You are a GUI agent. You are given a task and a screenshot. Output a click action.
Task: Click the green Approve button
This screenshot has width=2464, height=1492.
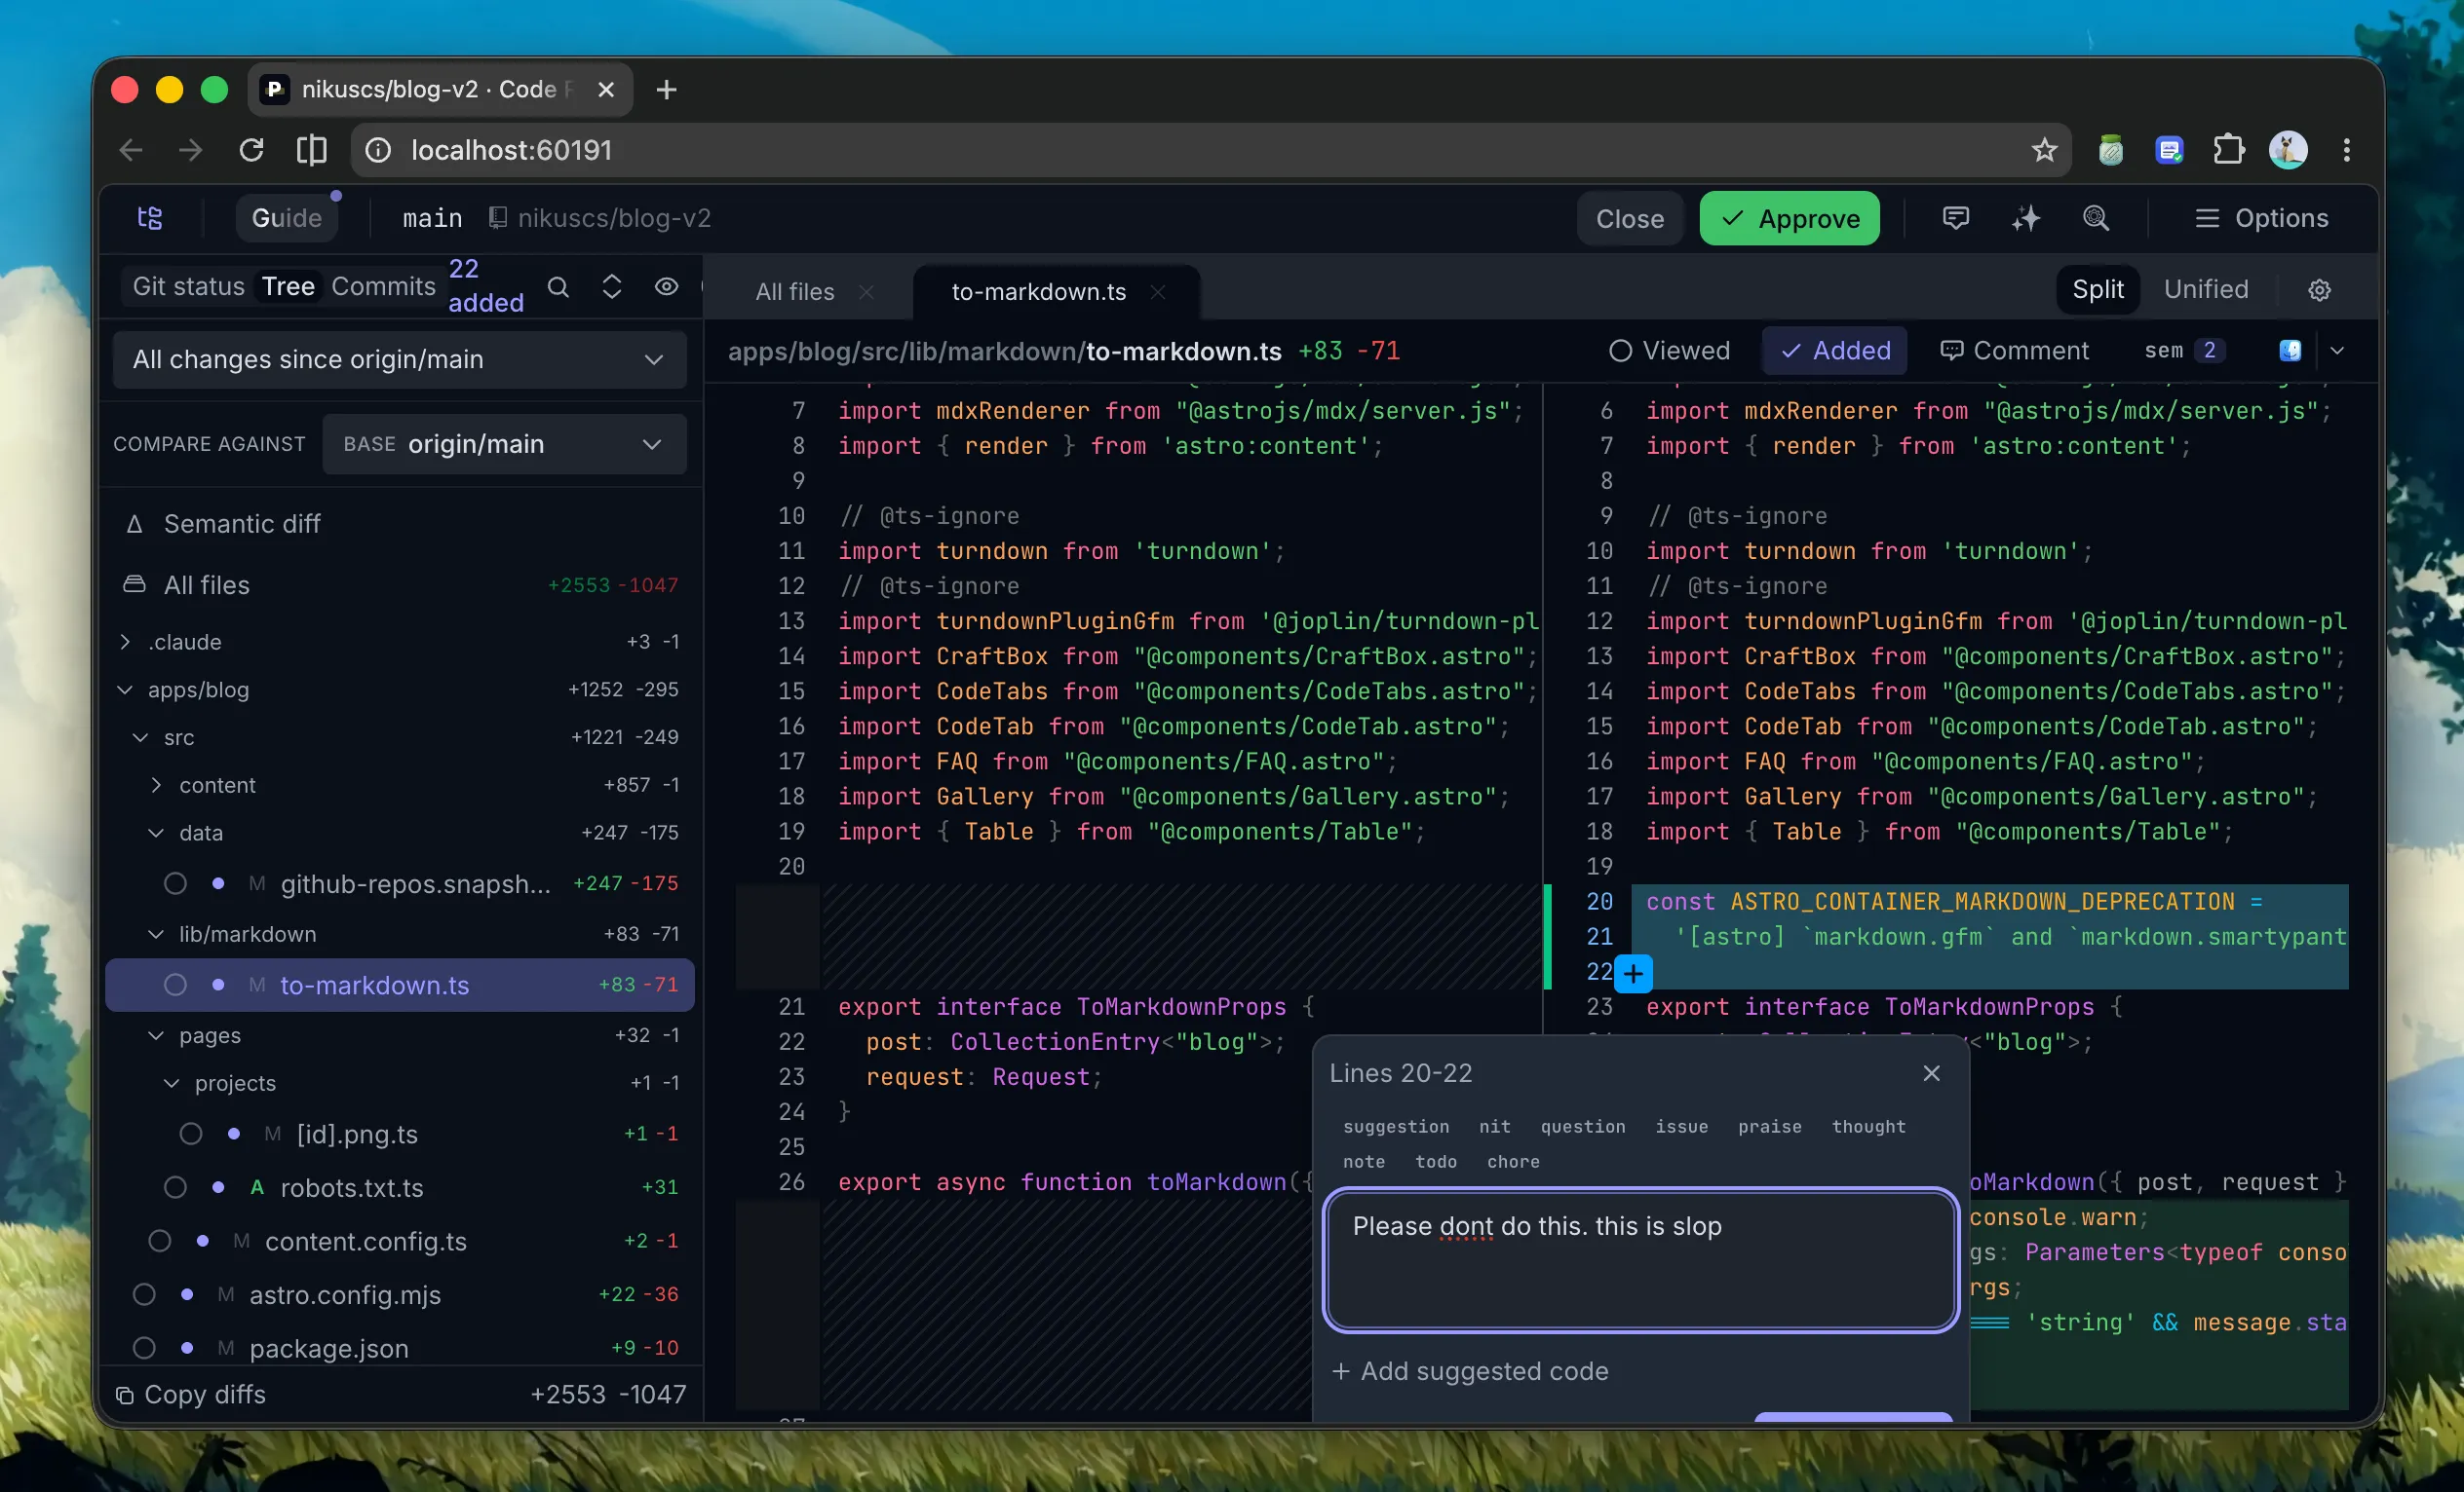tap(1789, 218)
